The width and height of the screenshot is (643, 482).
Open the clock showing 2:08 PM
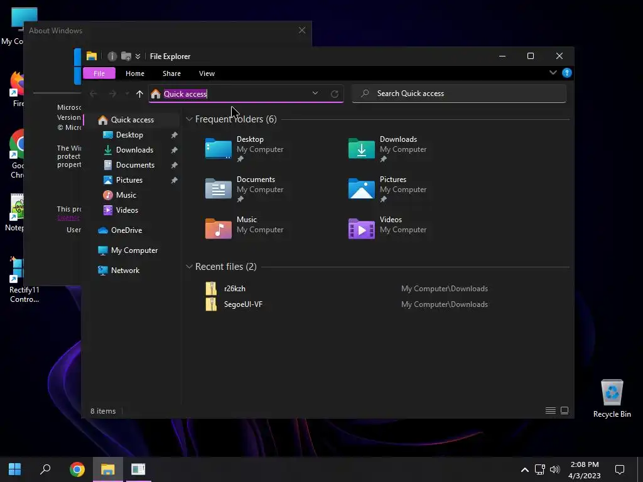pos(585,469)
